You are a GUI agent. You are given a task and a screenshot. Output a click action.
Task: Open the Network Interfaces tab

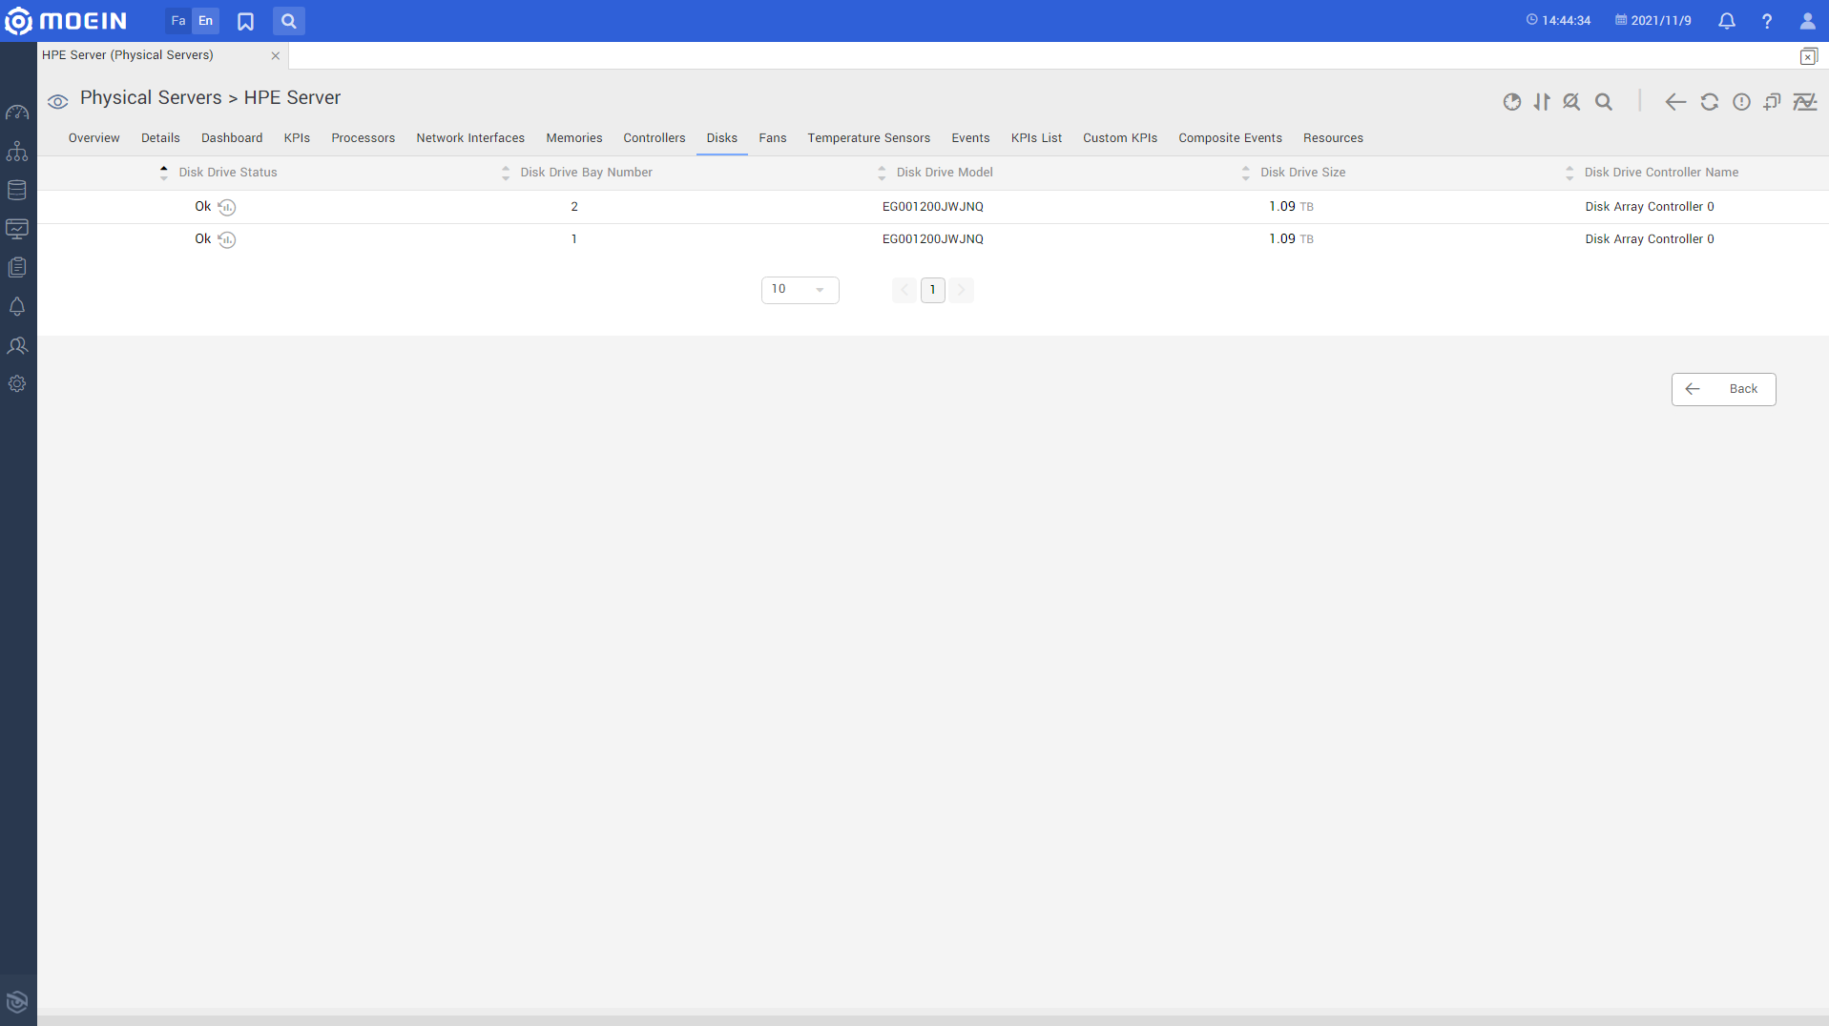470,138
